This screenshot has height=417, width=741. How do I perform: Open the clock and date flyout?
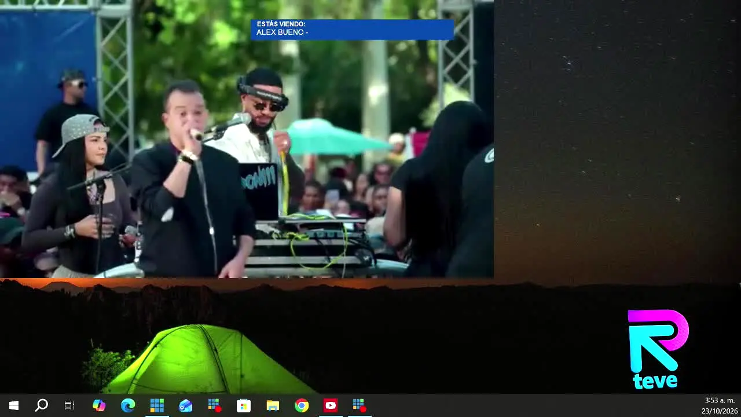(720, 405)
